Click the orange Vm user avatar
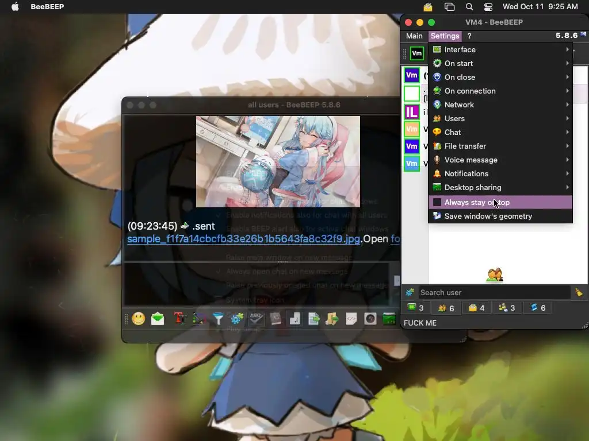589x441 pixels. [x=412, y=129]
